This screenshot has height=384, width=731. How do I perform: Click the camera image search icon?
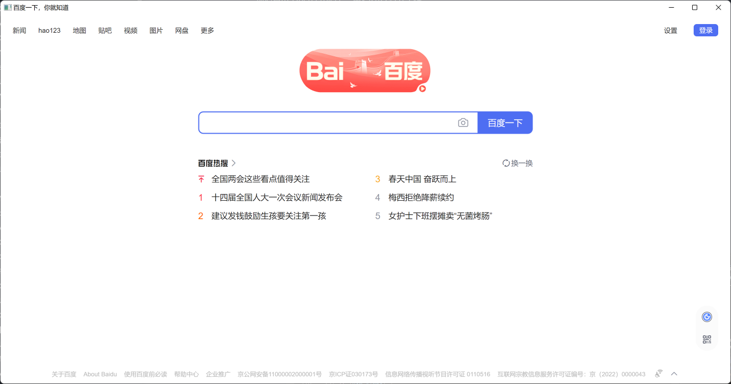[x=463, y=123]
